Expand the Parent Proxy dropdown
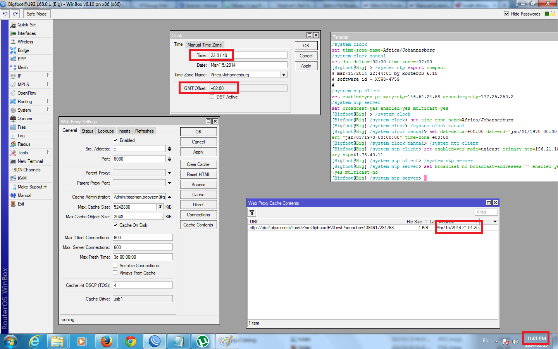558x349 pixels. point(169,172)
